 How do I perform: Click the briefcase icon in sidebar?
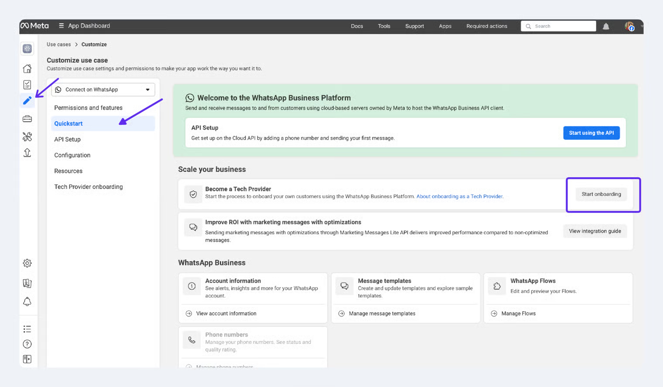click(27, 119)
